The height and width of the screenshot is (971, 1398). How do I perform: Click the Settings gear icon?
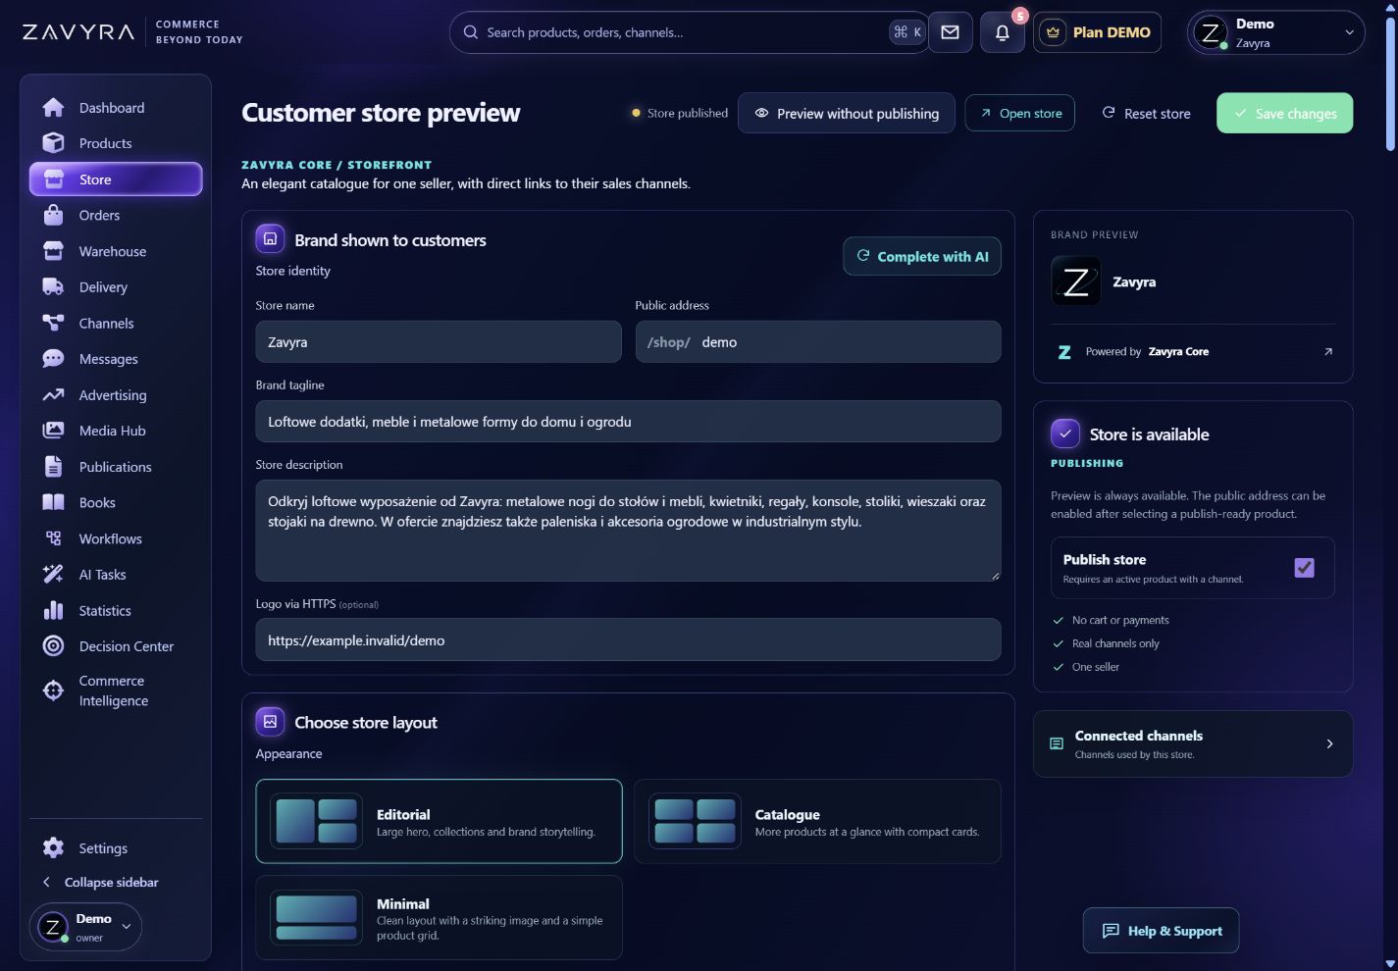[x=53, y=848]
